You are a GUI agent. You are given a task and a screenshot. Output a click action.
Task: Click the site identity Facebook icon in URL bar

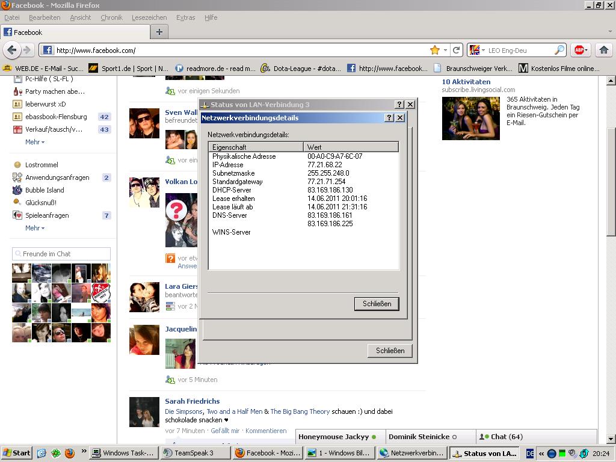coord(48,50)
